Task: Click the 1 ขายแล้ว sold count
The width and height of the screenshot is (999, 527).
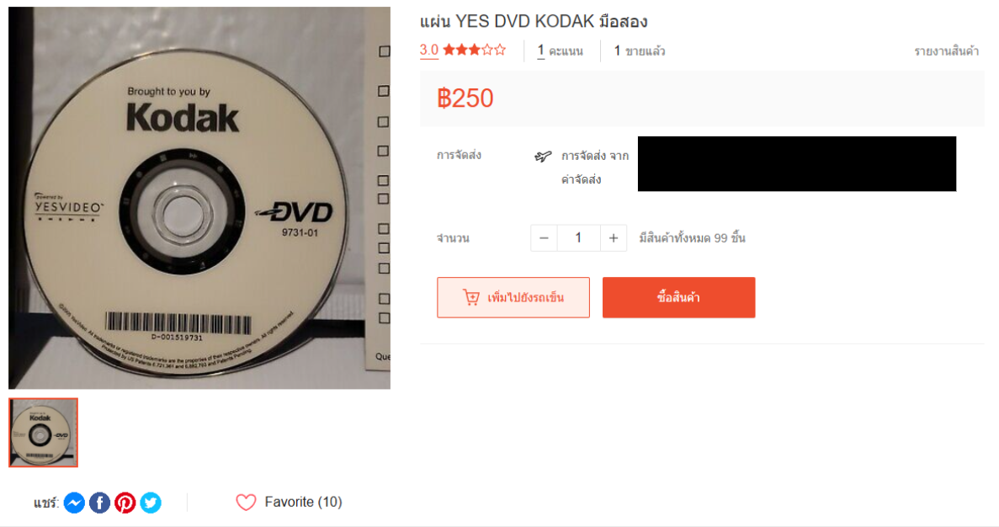Action: (x=639, y=51)
